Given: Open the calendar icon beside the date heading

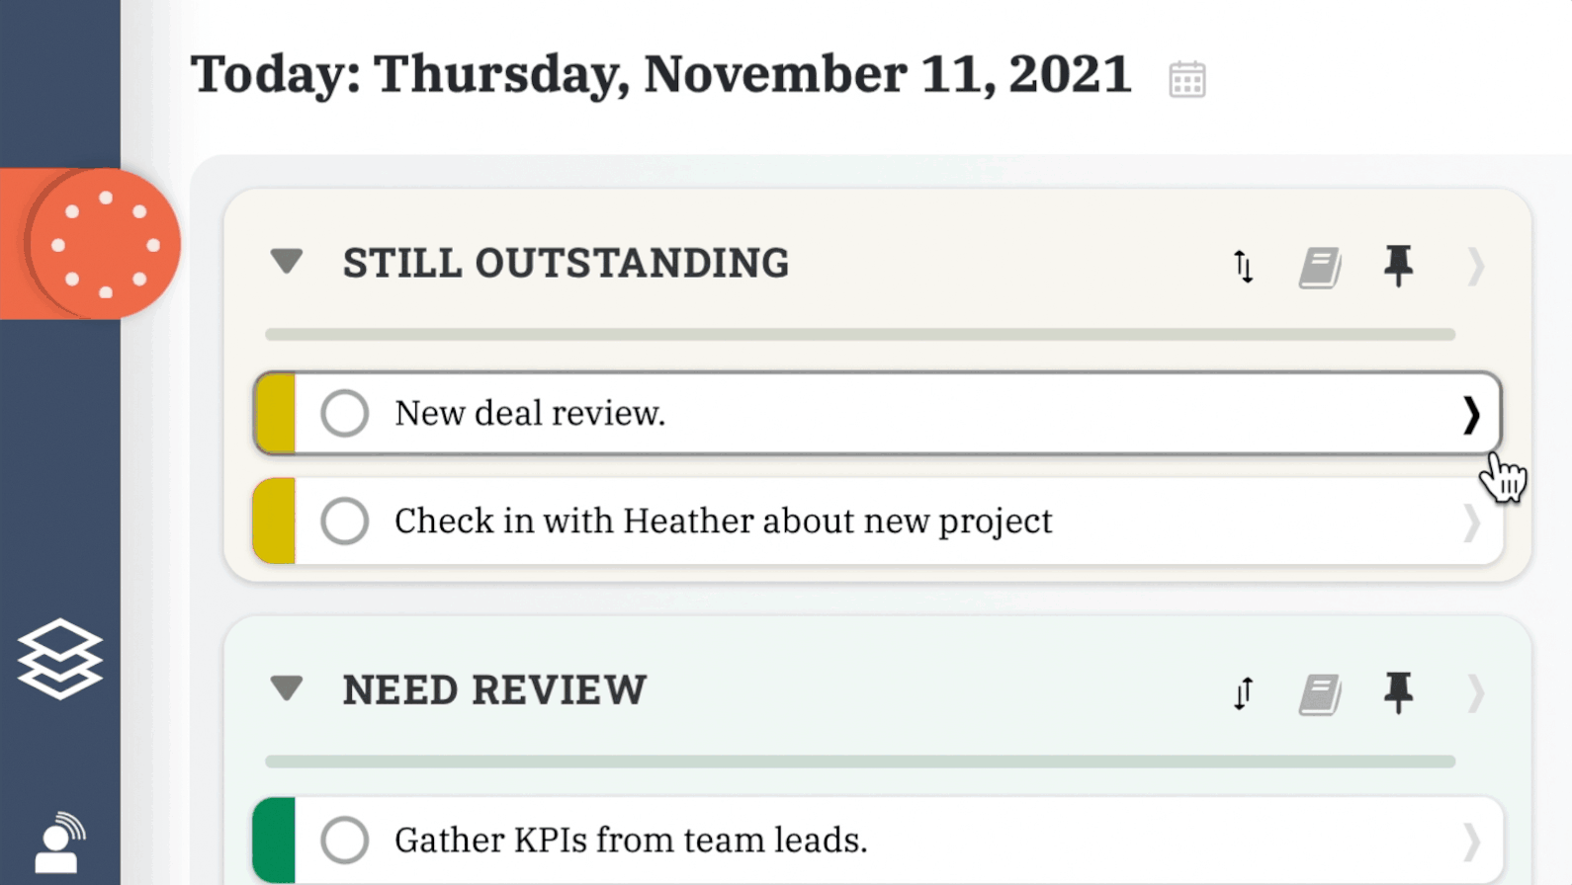Looking at the screenshot, I should (1188, 78).
